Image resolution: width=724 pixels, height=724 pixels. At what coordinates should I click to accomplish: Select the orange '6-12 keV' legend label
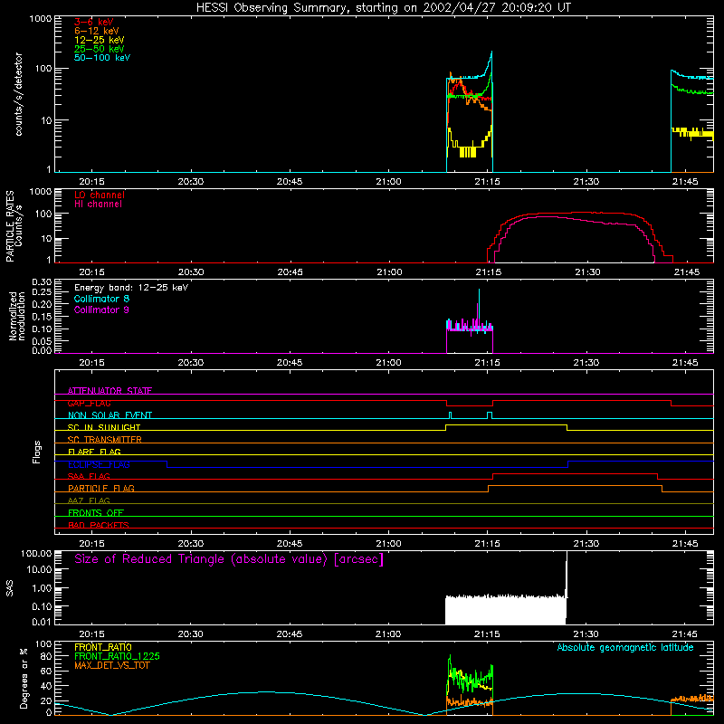pos(97,31)
